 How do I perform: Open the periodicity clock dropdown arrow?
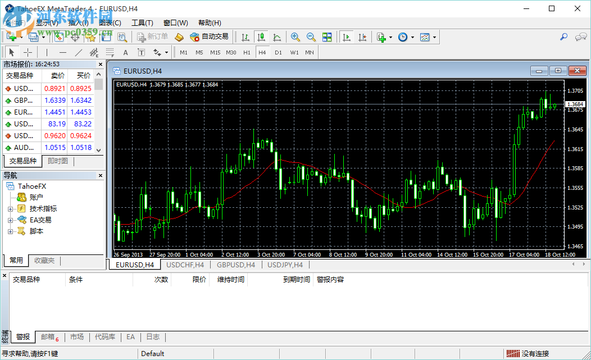[413, 38]
